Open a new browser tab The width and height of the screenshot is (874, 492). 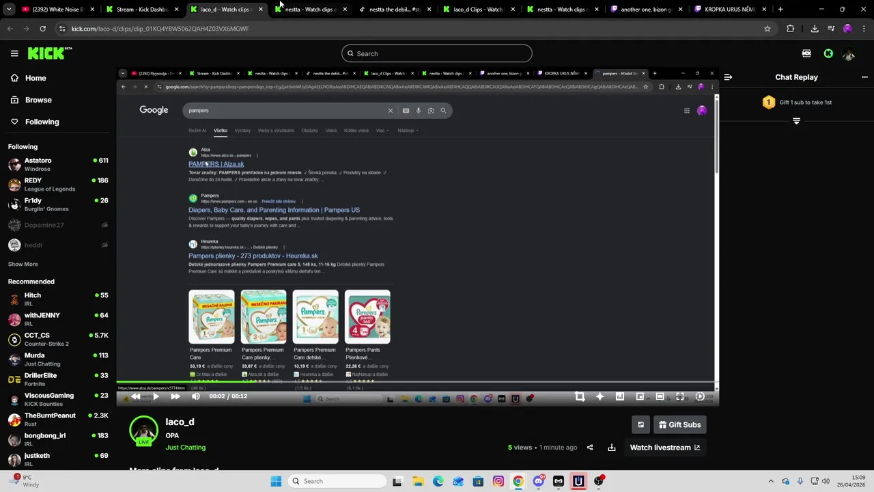(x=780, y=10)
